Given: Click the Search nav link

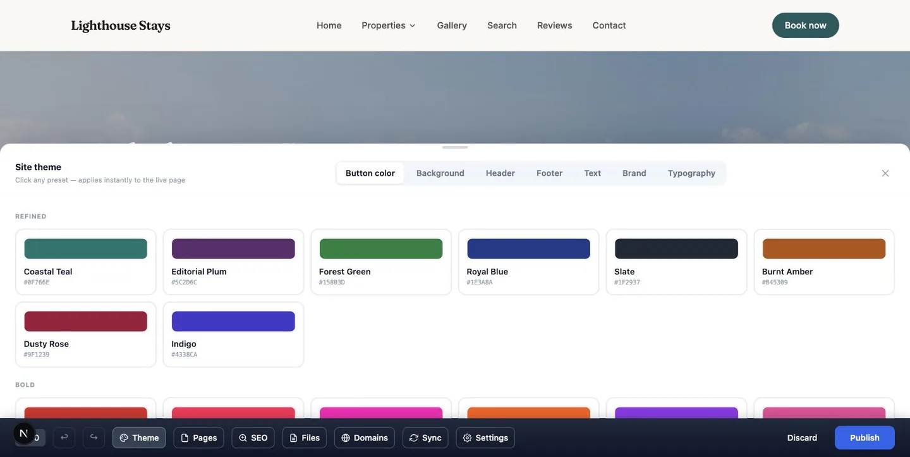Looking at the screenshot, I should 502,25.
